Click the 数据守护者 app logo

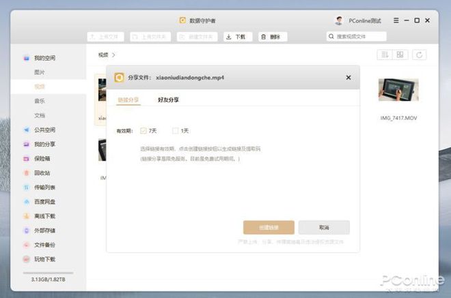click(182, 20)
